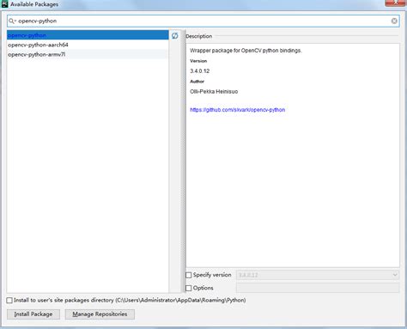Open the github.com/skvark/opencv-python link

(x=237, y=110)
